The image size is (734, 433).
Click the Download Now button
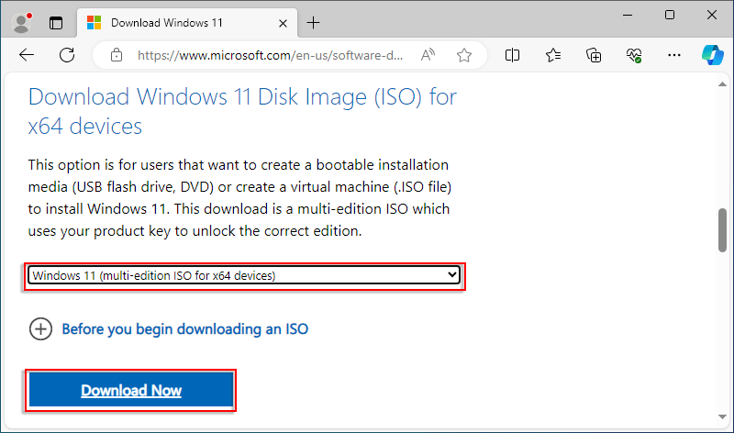pos(131,391)
